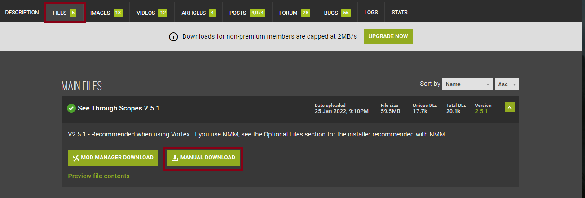This screenshot has height=198, width=585.
Task: Click the See Through Scopes 2.5.1 file title
Action: 119,108
